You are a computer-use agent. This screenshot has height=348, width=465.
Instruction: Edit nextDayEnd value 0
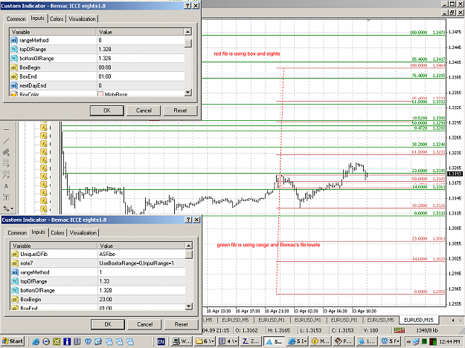point(141,86)
